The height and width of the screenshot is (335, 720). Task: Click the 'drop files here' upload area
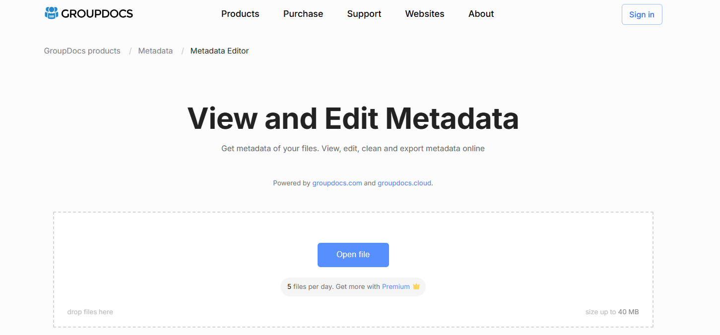[x=353, y=270]
